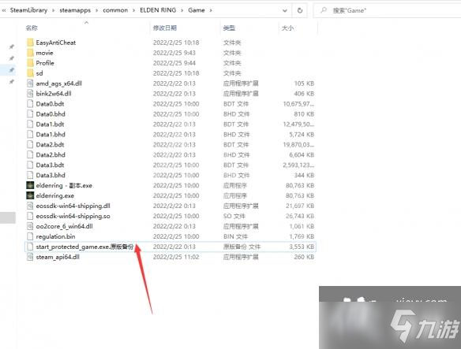Image resolution: width=461 pixels, height=349 pixels.
Task: Click the amd_ags_x64.dll file icon
Action: (30, 84)
